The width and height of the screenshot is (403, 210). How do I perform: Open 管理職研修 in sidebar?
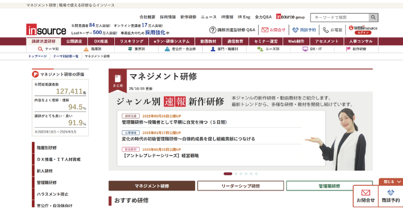click(x=47, y=182)
